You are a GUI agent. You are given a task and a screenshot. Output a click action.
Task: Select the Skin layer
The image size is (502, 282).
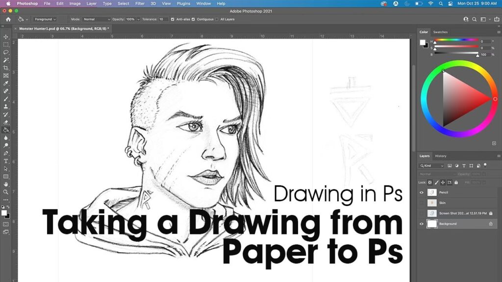tap(442, 203)
